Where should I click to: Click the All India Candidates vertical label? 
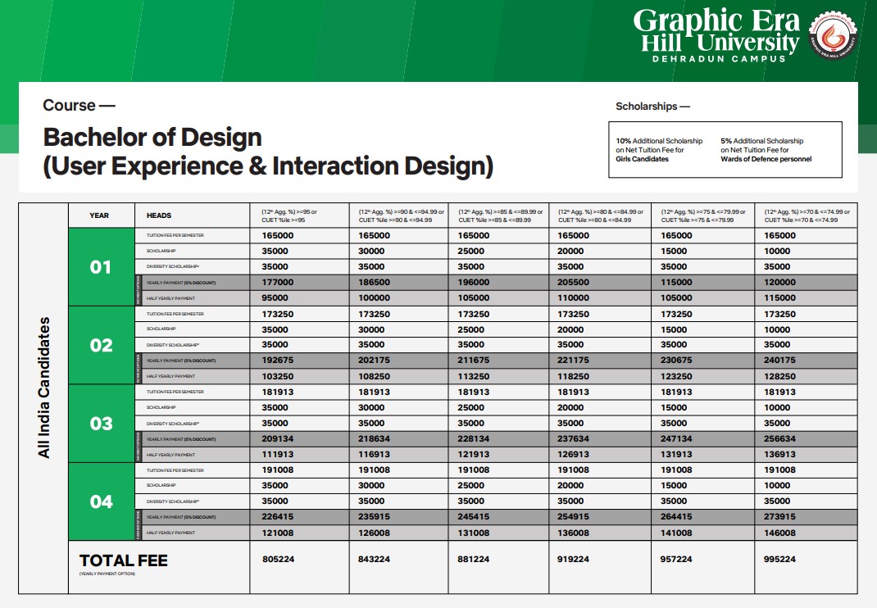click(x=45, y=387)
